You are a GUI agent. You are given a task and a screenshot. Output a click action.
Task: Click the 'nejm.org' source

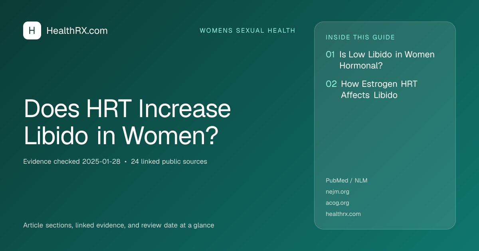tap(337, 192)
